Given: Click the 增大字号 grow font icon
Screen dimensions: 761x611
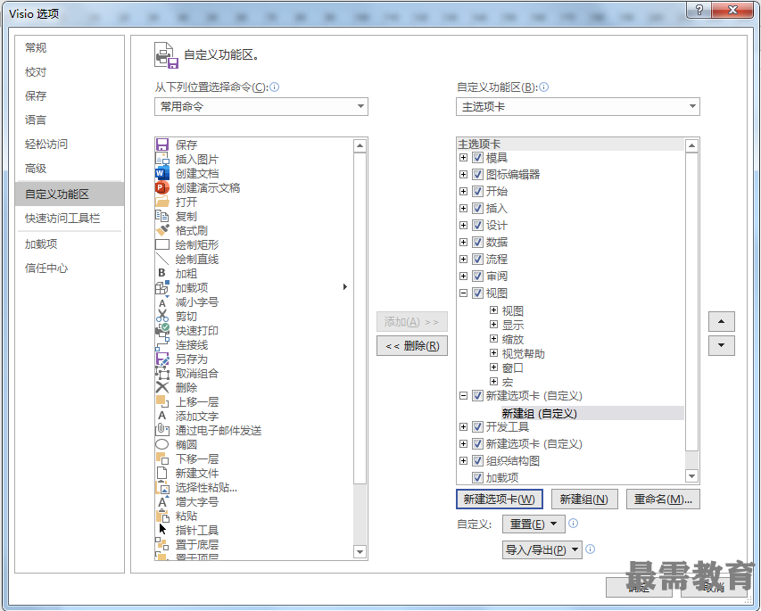Looking at the screenshot, I should [162, 501].
